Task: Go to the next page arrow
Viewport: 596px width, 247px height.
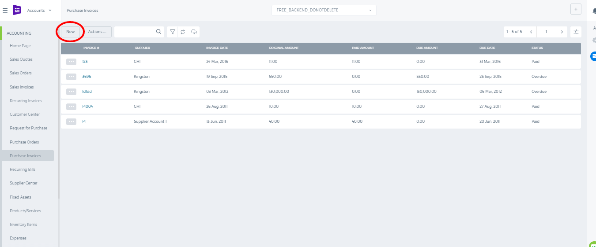Action: pos(562,32)
